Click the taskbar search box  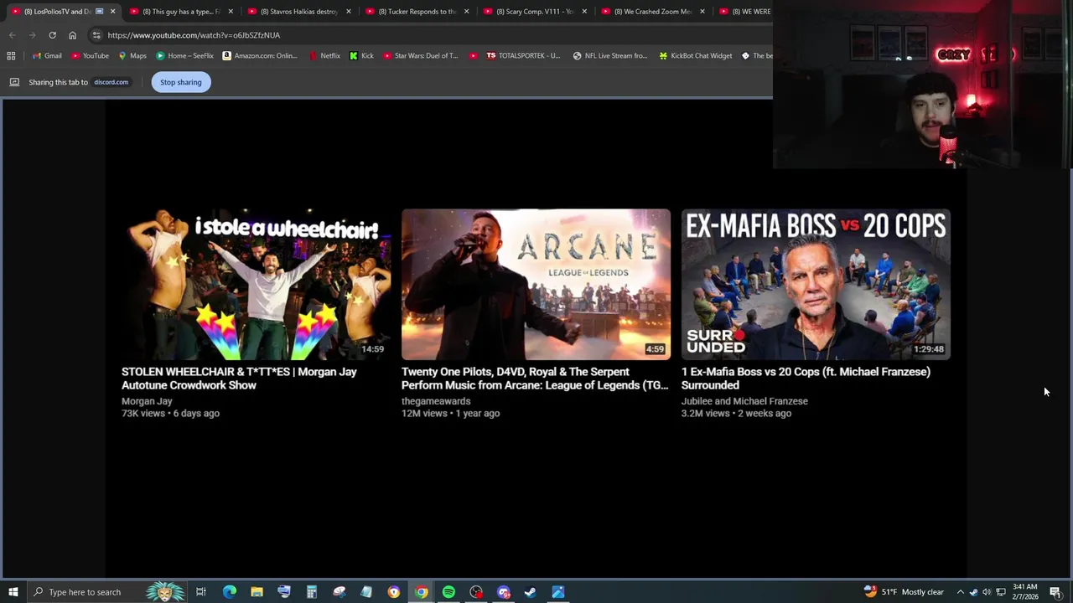point(109,592)
